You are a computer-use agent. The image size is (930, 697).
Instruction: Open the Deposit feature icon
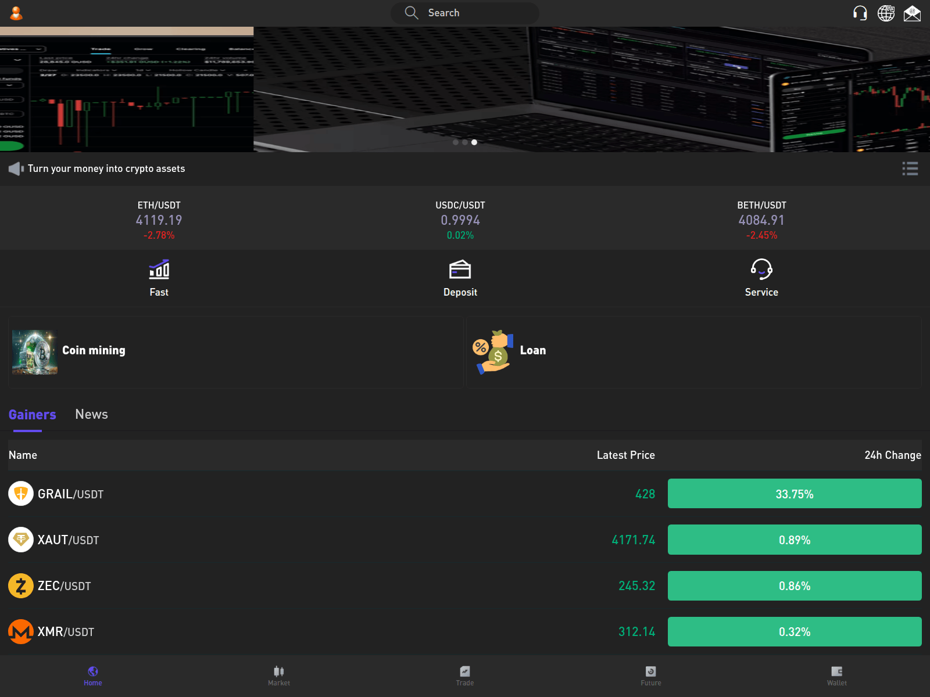coord(460,270)
